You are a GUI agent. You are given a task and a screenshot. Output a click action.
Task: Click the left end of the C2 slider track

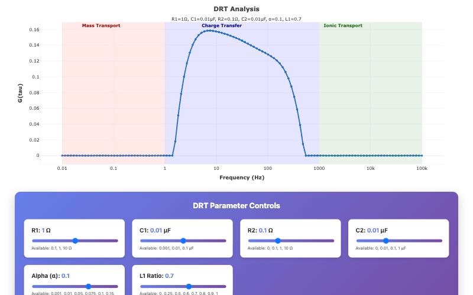pyautogui.click(x=357, y=241)
